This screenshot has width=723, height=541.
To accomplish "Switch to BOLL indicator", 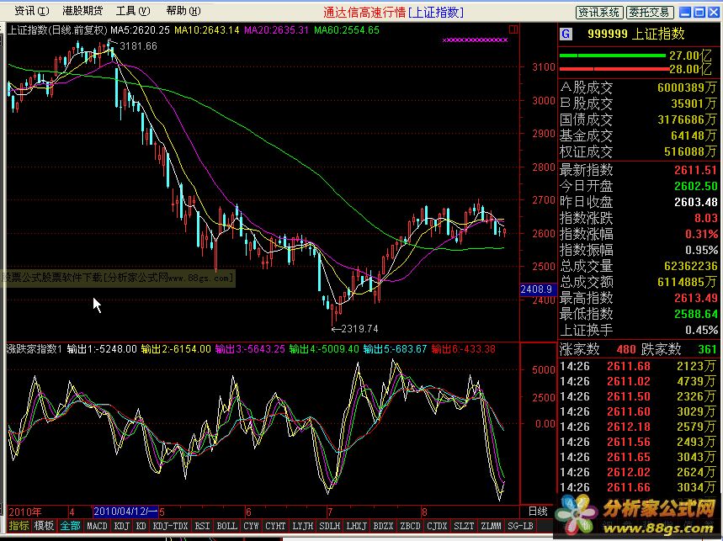I will tap(227, 525).
